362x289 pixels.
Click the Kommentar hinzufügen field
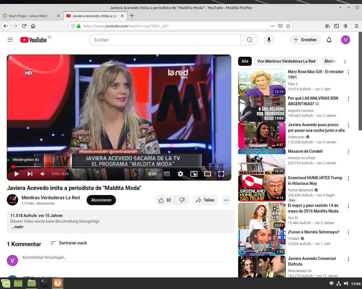click(125, 258)
